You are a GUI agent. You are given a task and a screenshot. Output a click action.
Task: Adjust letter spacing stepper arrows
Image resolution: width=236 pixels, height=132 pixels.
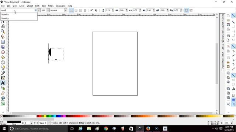pyautogui.click(x=126, y=10)
